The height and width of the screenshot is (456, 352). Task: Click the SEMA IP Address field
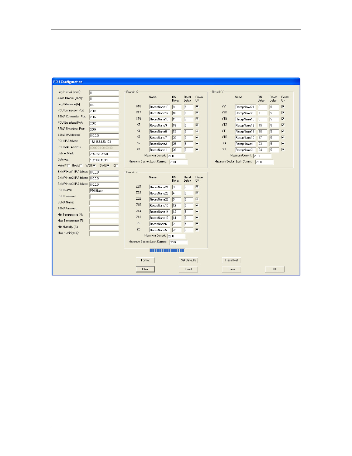(x=104, y=136)
